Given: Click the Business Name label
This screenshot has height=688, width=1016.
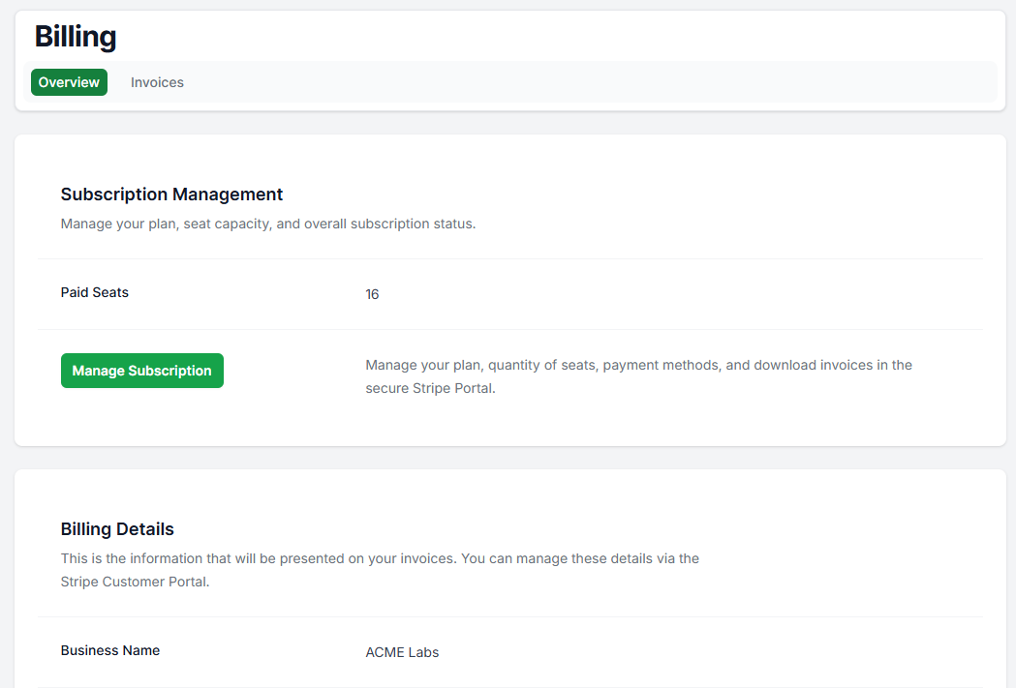Looking at the screenshot, I should (109, 650).
